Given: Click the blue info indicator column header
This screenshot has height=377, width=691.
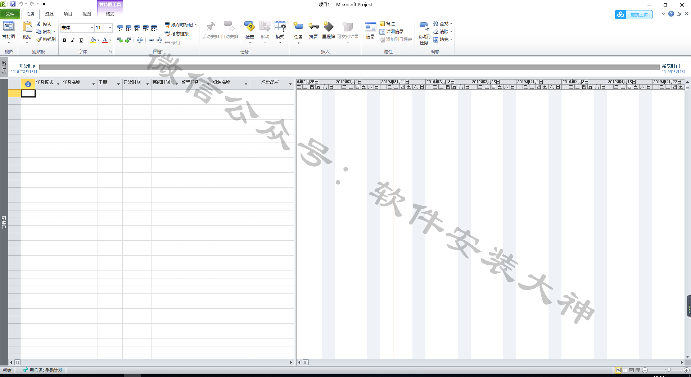Looking at the screenshot, I should tap(28, 84).
